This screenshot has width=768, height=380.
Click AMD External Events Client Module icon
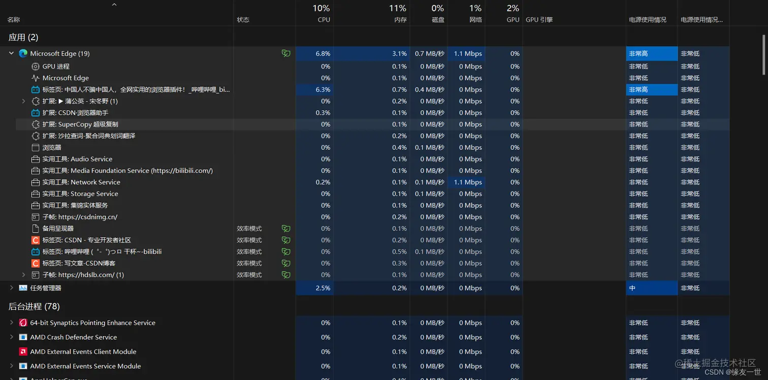pyautogui.click(x=23, y=352)
